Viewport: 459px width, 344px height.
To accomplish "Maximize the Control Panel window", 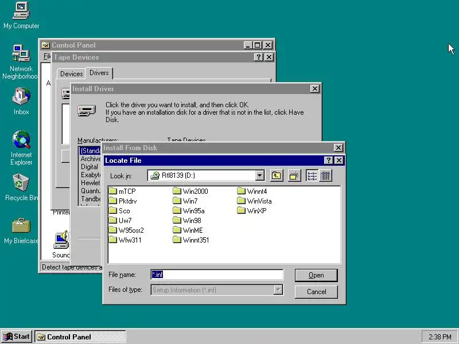I will (257, 45).
